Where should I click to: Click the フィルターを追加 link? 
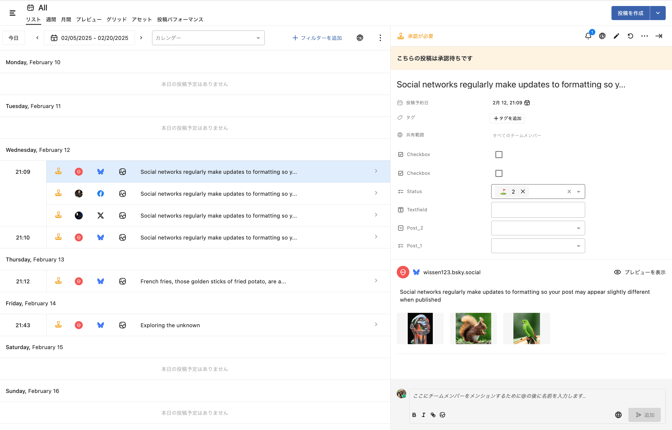(x=317, y=38)
